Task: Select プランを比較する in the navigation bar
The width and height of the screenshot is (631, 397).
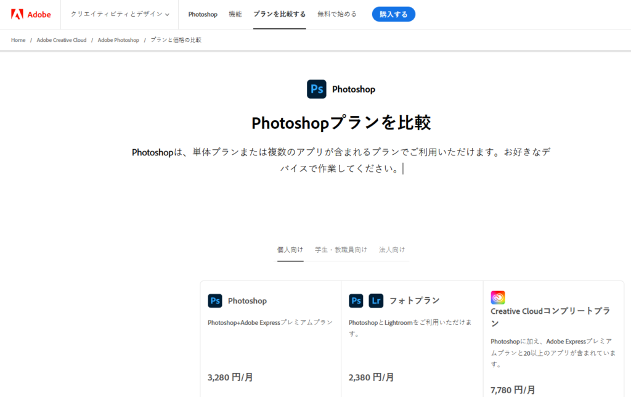Action: click(x=279, y=14)
